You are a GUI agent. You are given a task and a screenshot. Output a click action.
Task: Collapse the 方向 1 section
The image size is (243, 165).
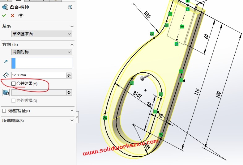coord(72,44)
